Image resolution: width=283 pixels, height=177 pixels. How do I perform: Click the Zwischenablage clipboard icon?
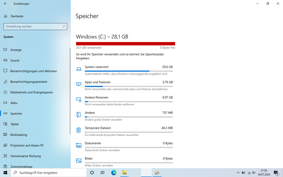pos(5,166)
